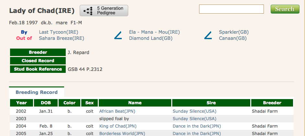Open Ela - Mana - Mou(IRE) link
305x136 pixels.
pyautogui.click(x=154, y=32)
